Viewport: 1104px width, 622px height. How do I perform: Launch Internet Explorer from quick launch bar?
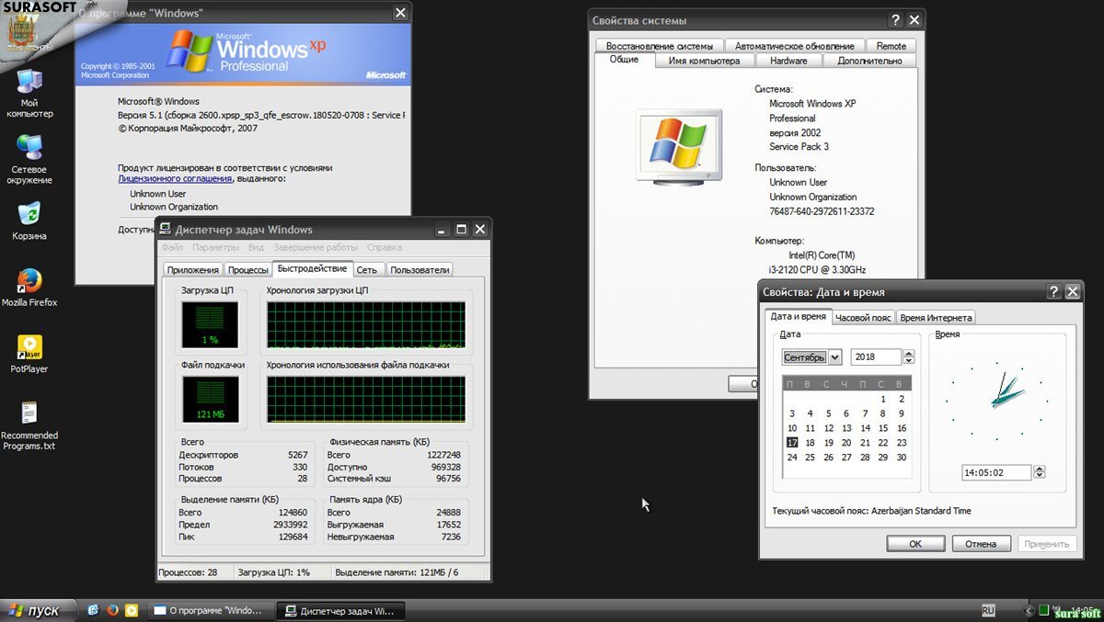coord(93,610)
